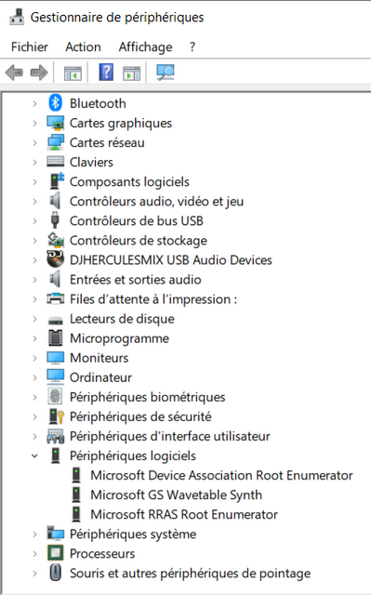Open the Action menu

point(83,46)
